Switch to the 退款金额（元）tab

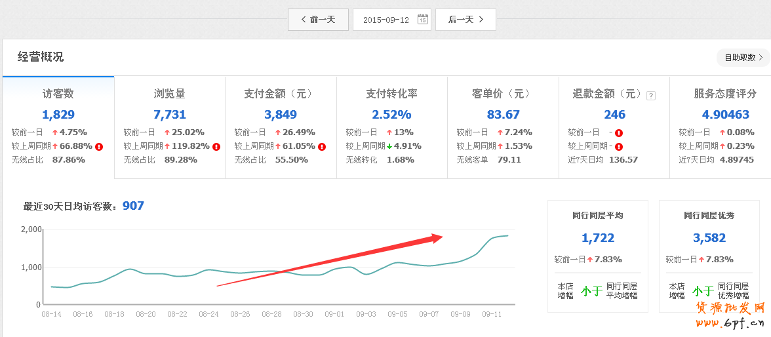pyautogui.click(x=606, y=94)
